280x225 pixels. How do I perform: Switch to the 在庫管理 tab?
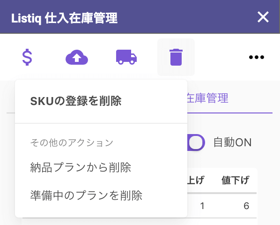pyautogui.click(x=207, y=98)
